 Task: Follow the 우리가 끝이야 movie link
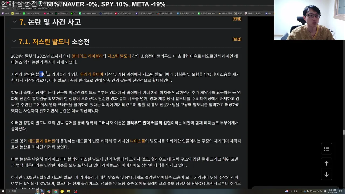pyautogui.click(x=92, y=74)
